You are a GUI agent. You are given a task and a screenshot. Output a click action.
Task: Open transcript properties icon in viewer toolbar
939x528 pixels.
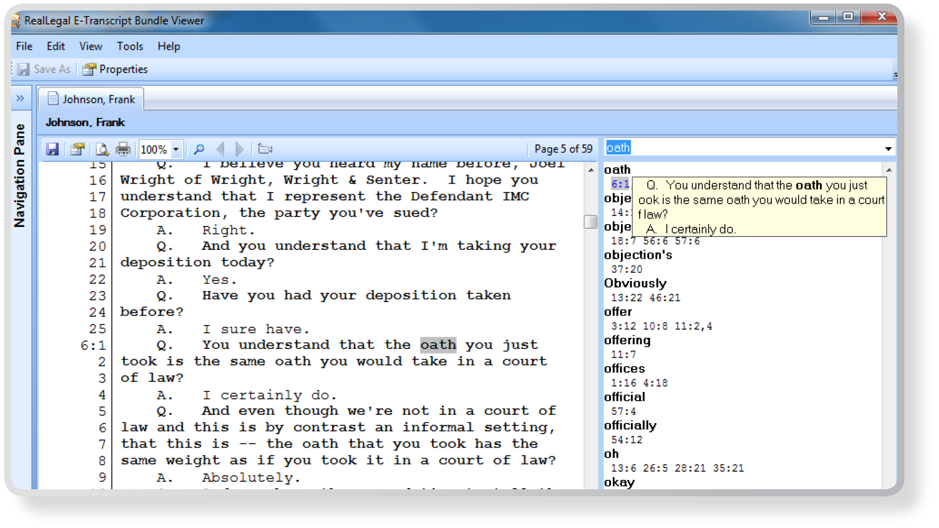click(77, 149)
